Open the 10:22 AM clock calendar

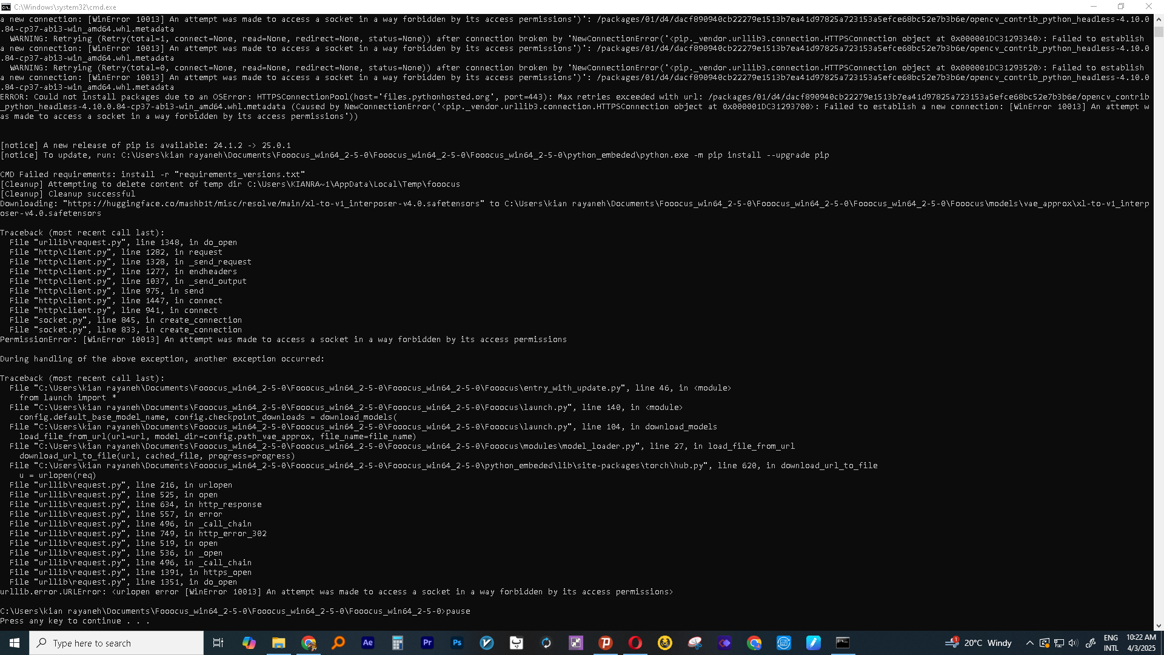(1141, 643)
